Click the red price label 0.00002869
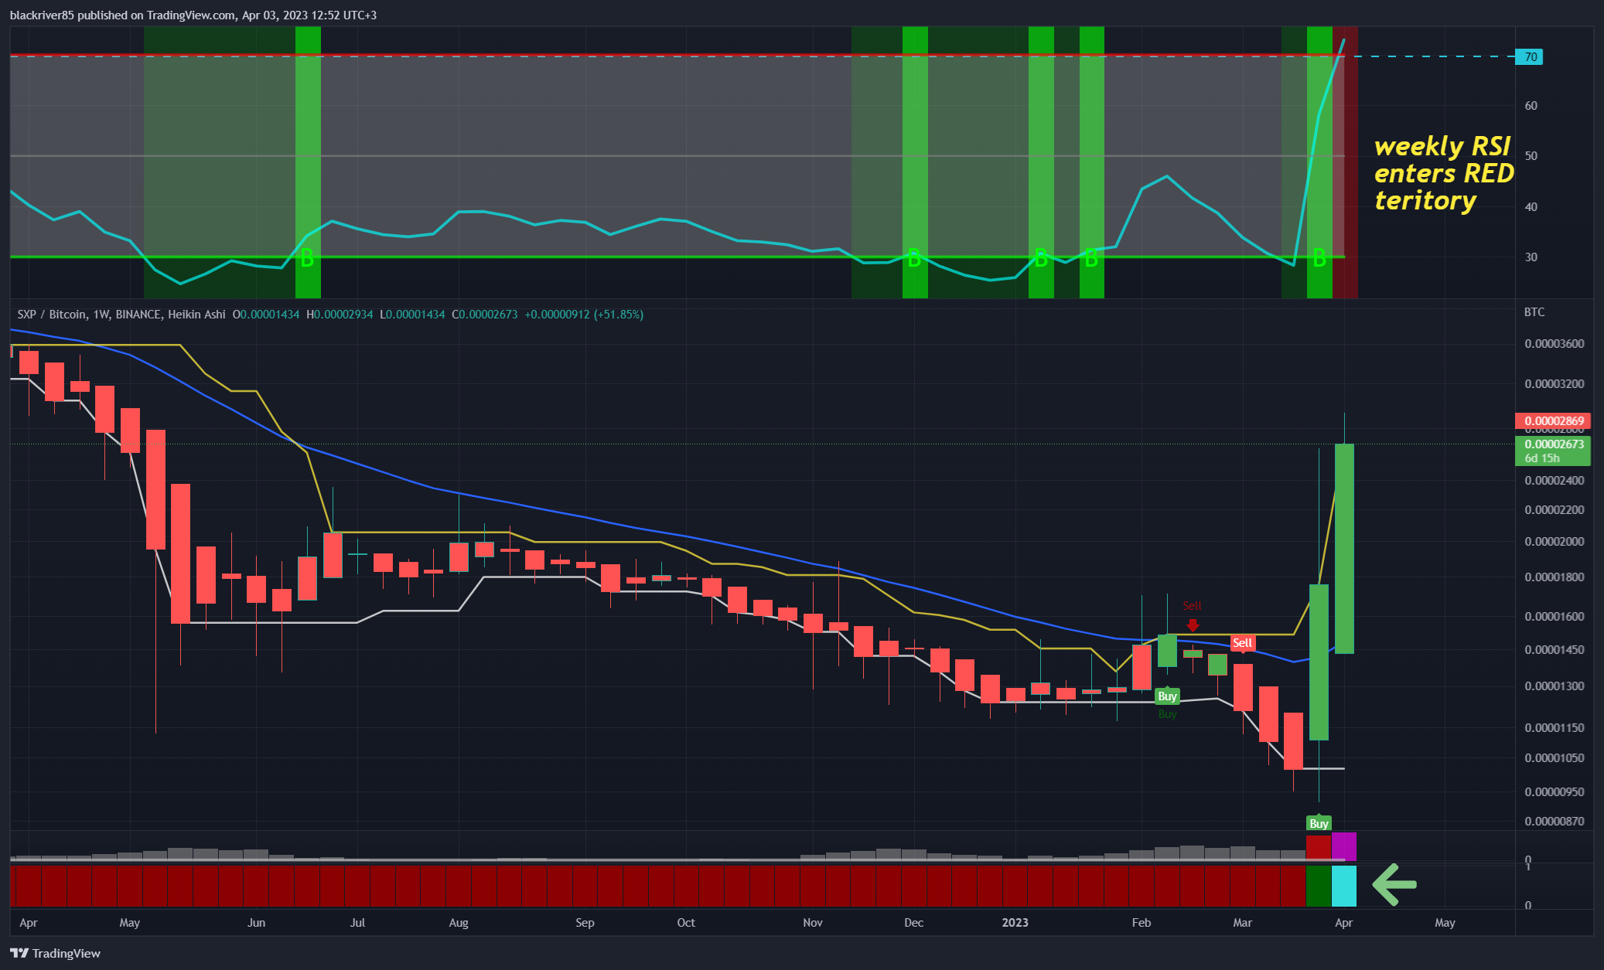The height and width of the screenshot is (970, 1604). point(1553,421)
